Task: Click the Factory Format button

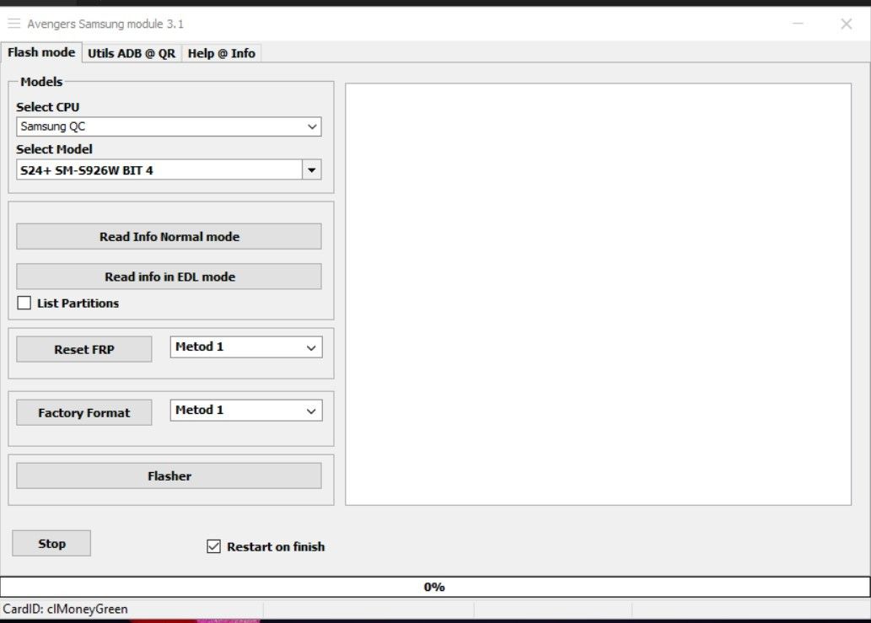Action: 83,412
